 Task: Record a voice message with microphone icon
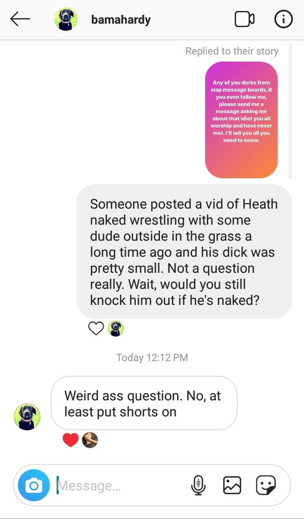198,485
